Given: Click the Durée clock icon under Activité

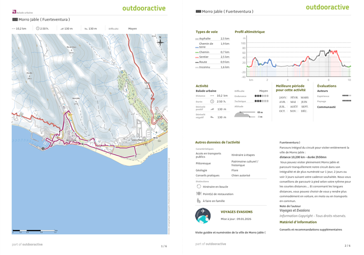Looking at the screenshot, I should click(x=212, y=101).
